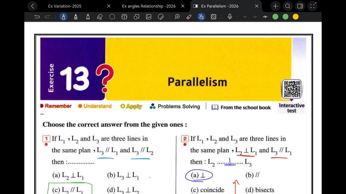Viewport: 346px width, 194px height.
Task: Click the 'Understand' legend label
Action: (98, 106)
